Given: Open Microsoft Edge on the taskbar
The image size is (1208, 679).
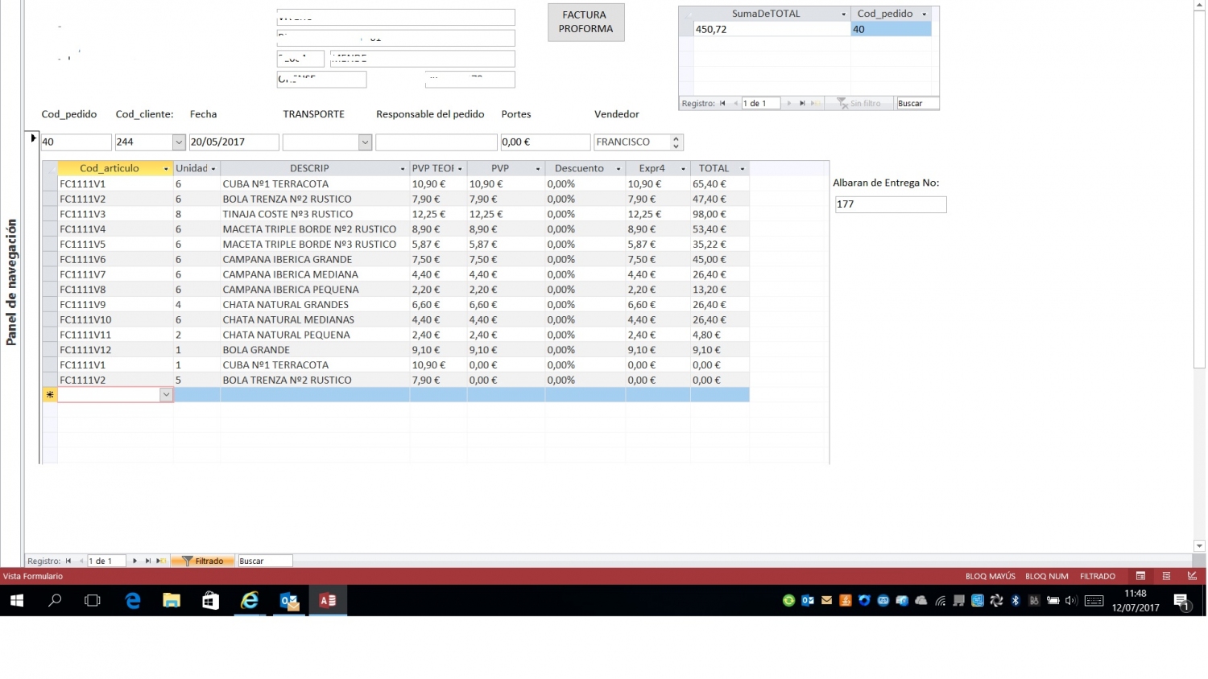Looking at the screenshot, I should pyautogui.click(x=133, y=600).
